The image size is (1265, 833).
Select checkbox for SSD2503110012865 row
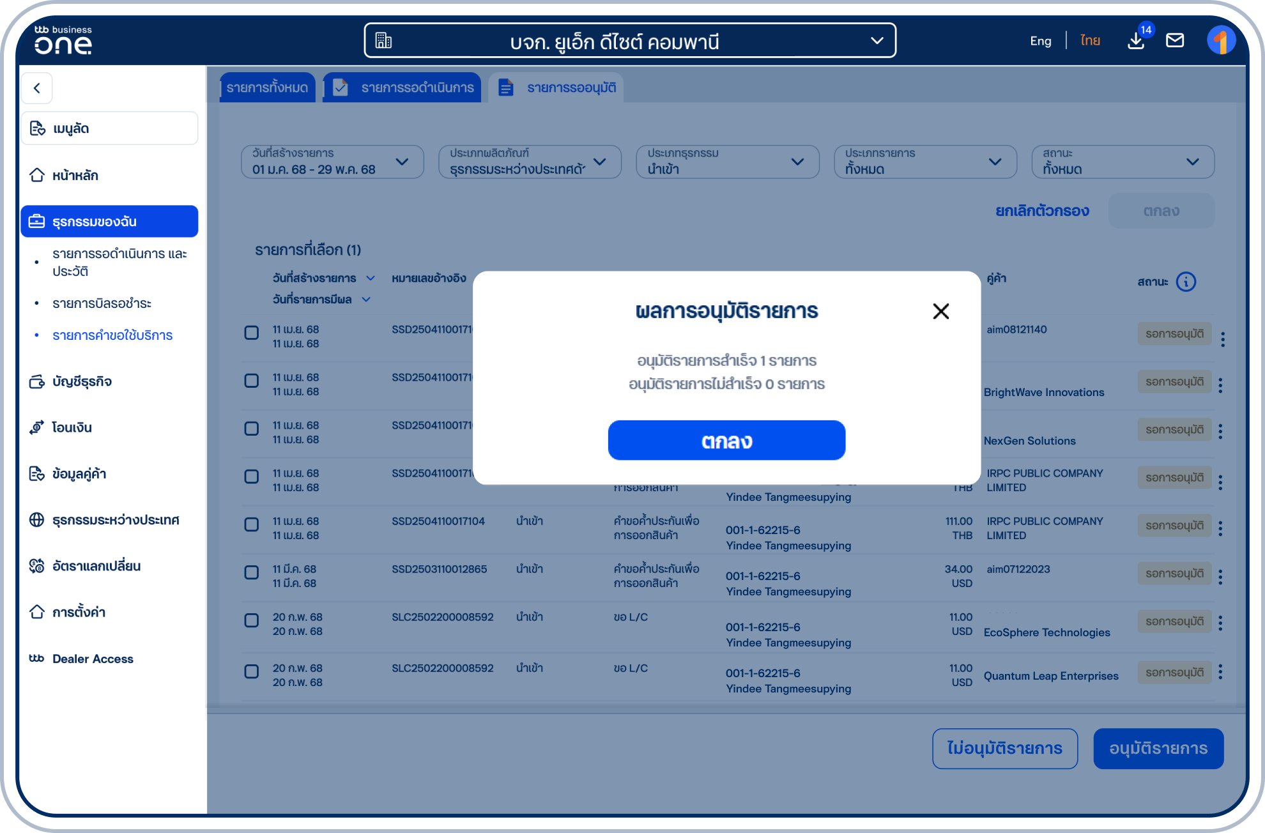[252, 572]
